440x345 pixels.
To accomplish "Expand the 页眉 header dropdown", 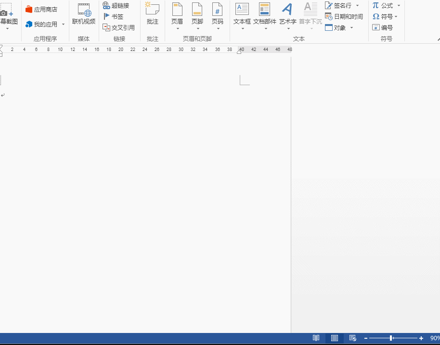I will [x=177, y=28].
